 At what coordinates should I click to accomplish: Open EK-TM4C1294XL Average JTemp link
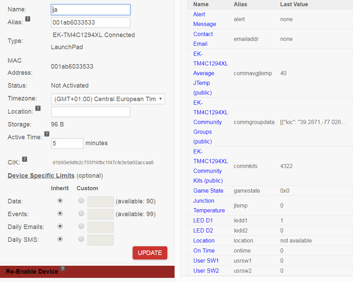[x=211, y=73]
